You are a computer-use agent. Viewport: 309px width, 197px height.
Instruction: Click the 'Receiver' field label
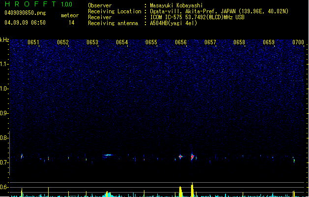coord(100,17)
